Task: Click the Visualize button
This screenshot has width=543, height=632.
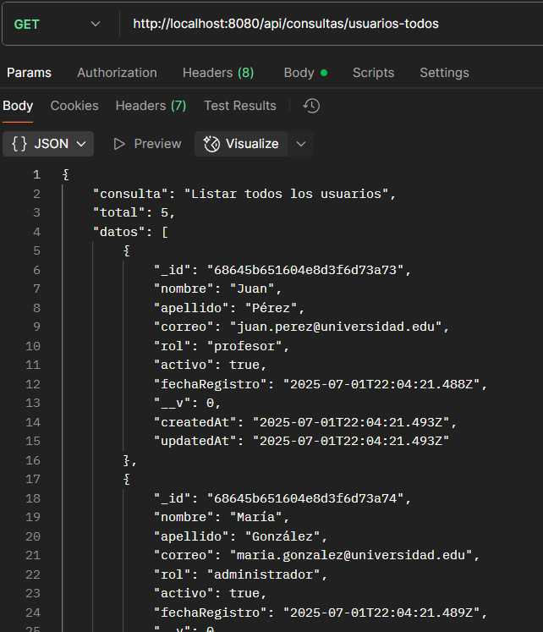Action: pos(241,144)
